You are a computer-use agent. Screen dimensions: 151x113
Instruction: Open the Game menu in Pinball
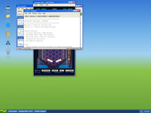click(x=36, y=5)
